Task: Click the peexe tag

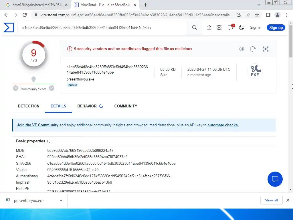Action: coord(72,85)
